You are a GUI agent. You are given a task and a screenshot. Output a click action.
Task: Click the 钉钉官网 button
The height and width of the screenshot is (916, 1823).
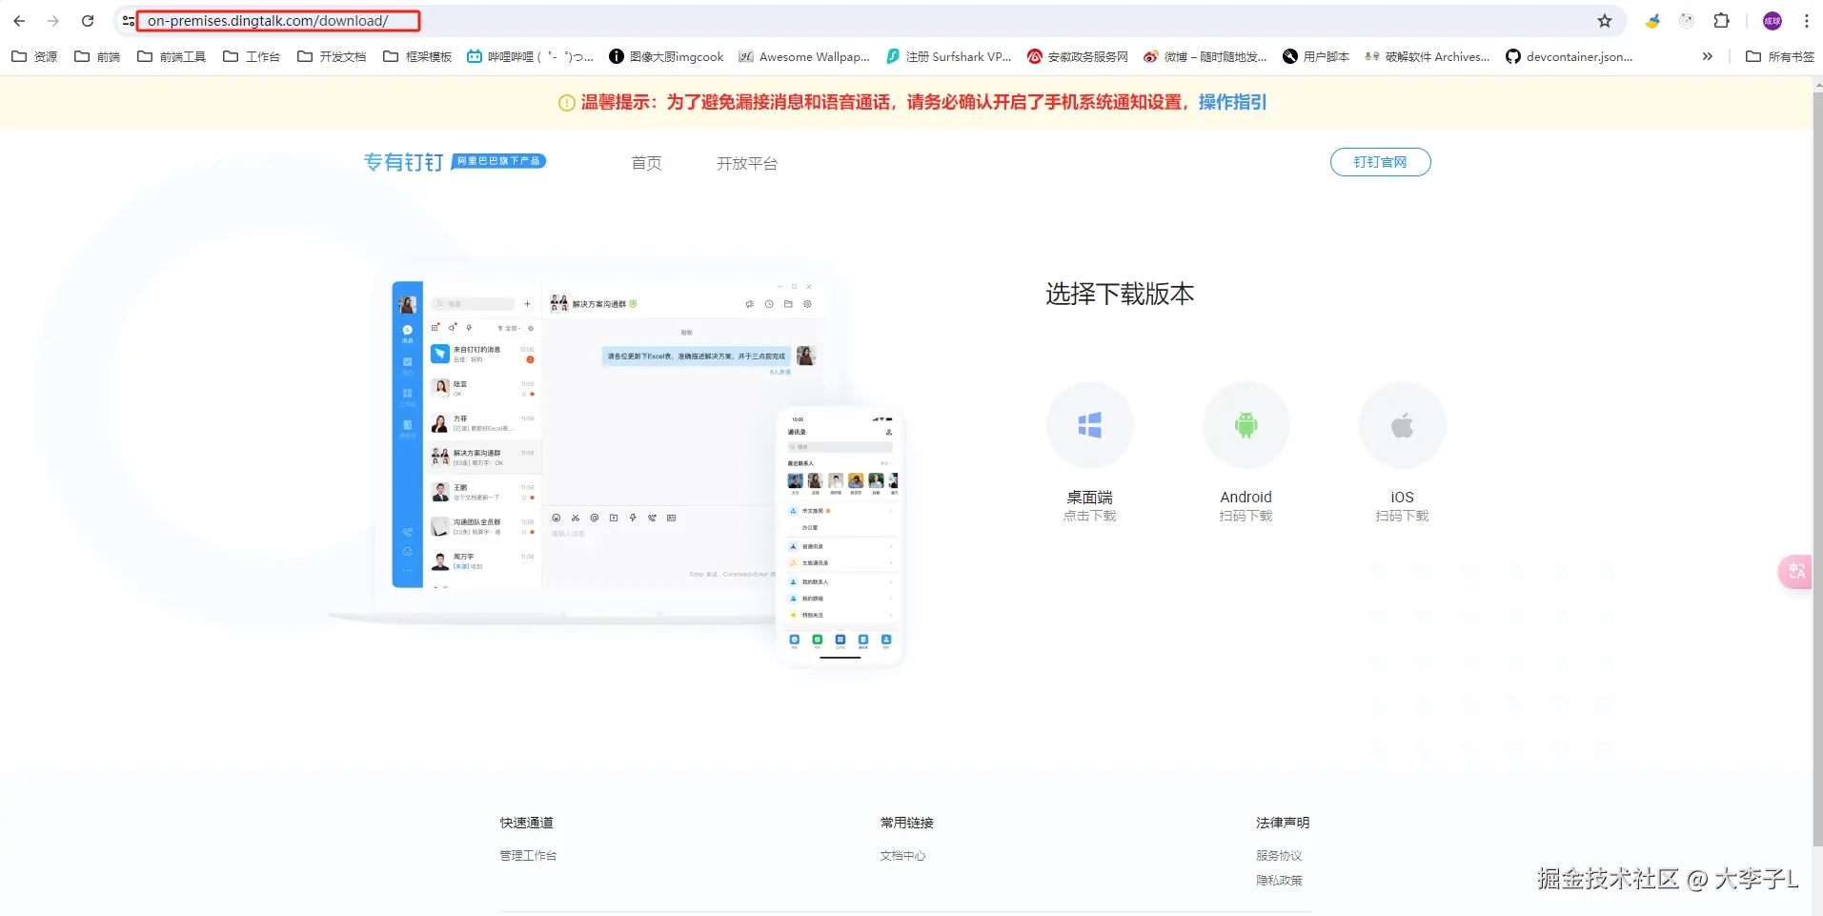coord(1380,161)
